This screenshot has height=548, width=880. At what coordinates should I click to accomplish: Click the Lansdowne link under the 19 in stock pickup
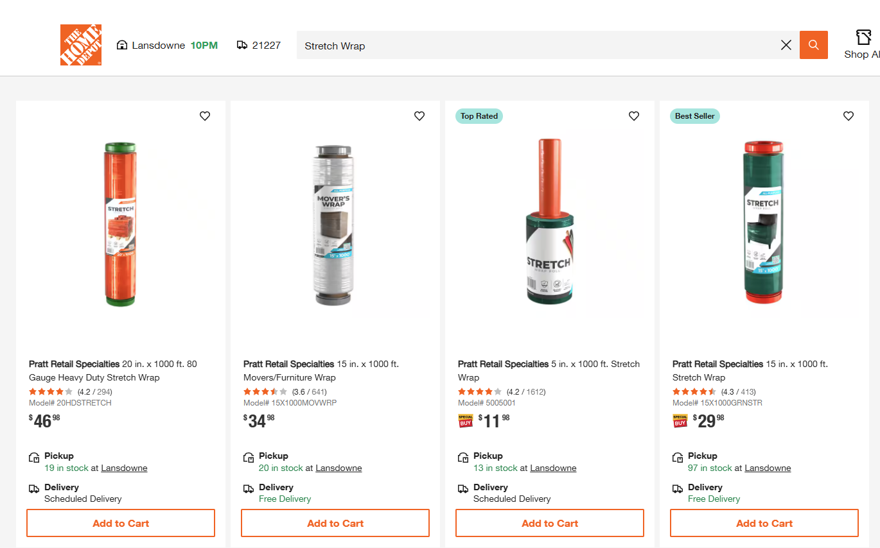[124, 468]
